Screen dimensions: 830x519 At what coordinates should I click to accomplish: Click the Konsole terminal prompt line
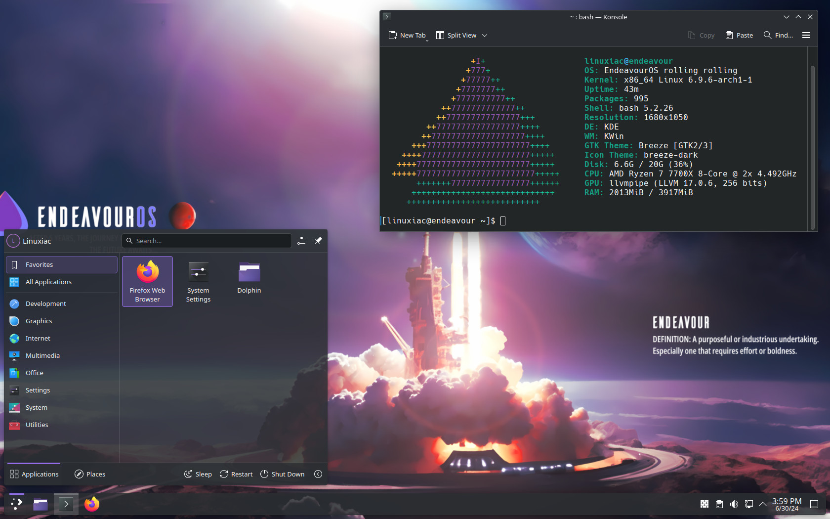(444, 221)
